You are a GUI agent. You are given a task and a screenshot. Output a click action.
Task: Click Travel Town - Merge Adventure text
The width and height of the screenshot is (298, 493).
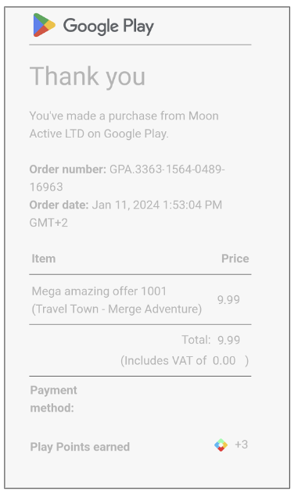(117, 309)
